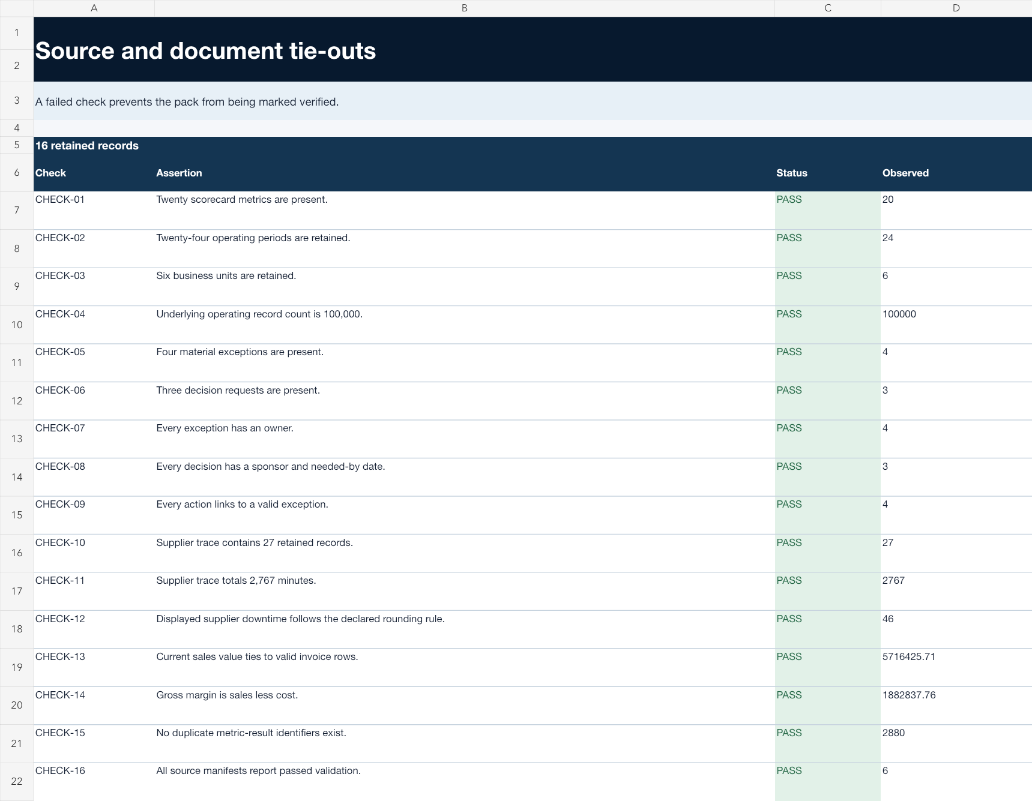Select cell CHECK-15
Image resolution: width=1032 pixels, height=801 pixels.
[x=94, y=744]
